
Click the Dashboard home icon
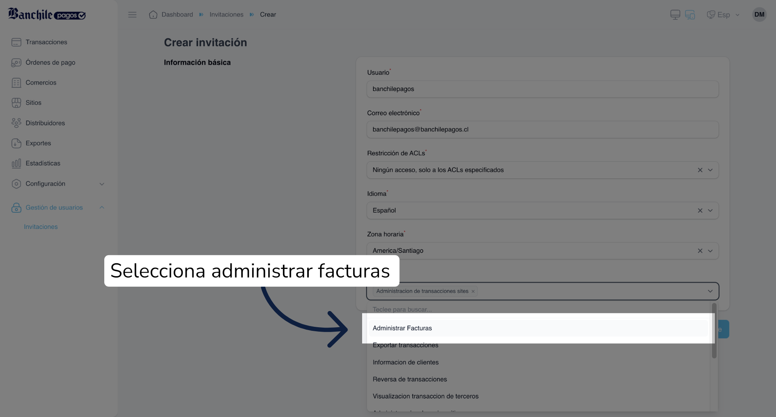153,15
